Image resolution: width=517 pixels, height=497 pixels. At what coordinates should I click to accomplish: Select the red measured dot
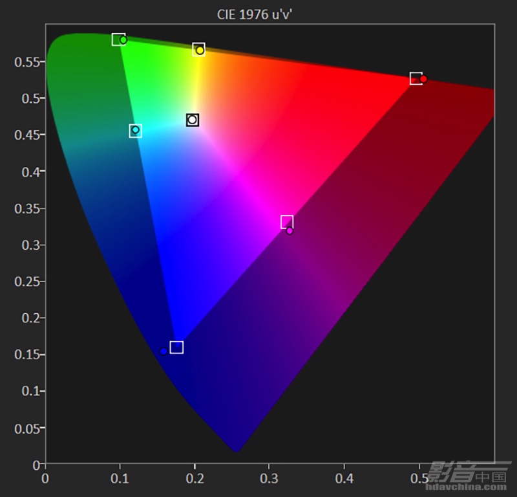click(423, 79)
